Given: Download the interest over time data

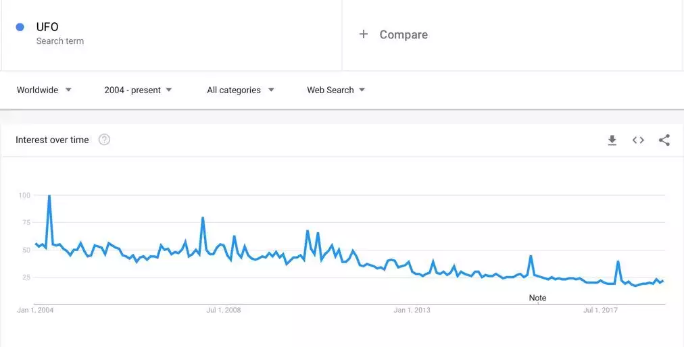Looking at the screenshot, I should pos(612,140).
